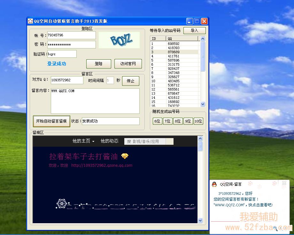Viewport: 294px width, 235px height.
Task: Click the 帐号 account input field
Action: 72,35
